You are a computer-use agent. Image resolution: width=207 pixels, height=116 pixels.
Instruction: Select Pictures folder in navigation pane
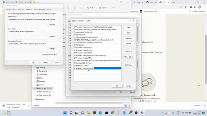pyautogui.click(x=42, y=82)
